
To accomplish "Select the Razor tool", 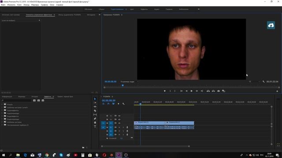I will (95, 111).
